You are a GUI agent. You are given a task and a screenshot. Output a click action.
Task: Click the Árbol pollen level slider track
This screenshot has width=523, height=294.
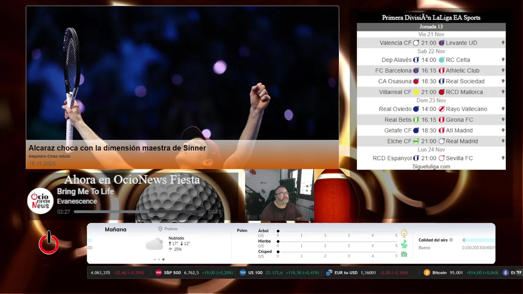pos(337,231)
